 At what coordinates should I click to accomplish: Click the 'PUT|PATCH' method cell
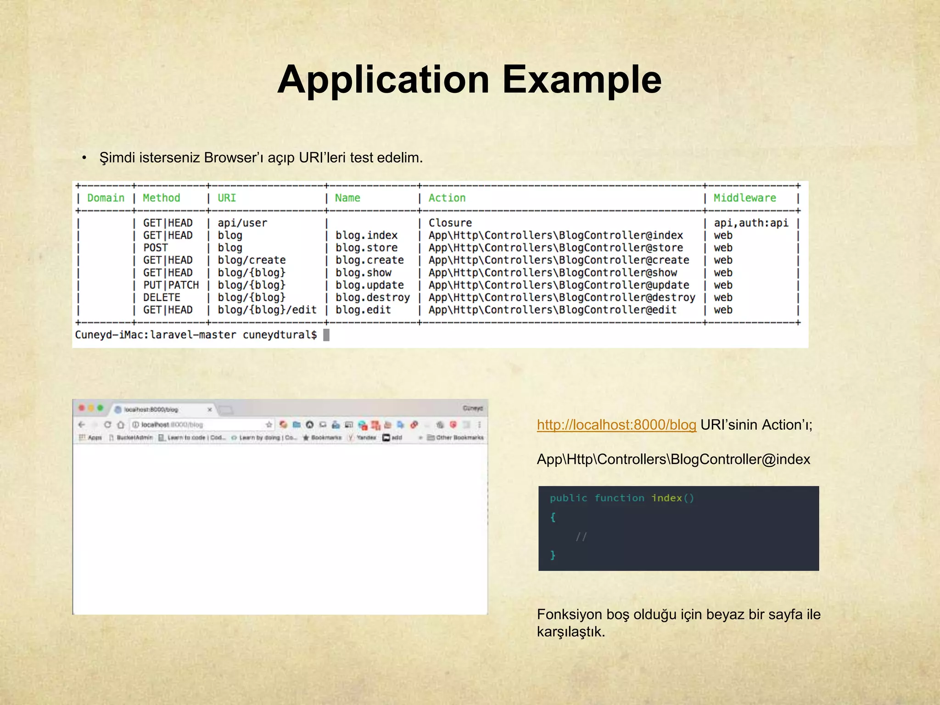[171, 285]
